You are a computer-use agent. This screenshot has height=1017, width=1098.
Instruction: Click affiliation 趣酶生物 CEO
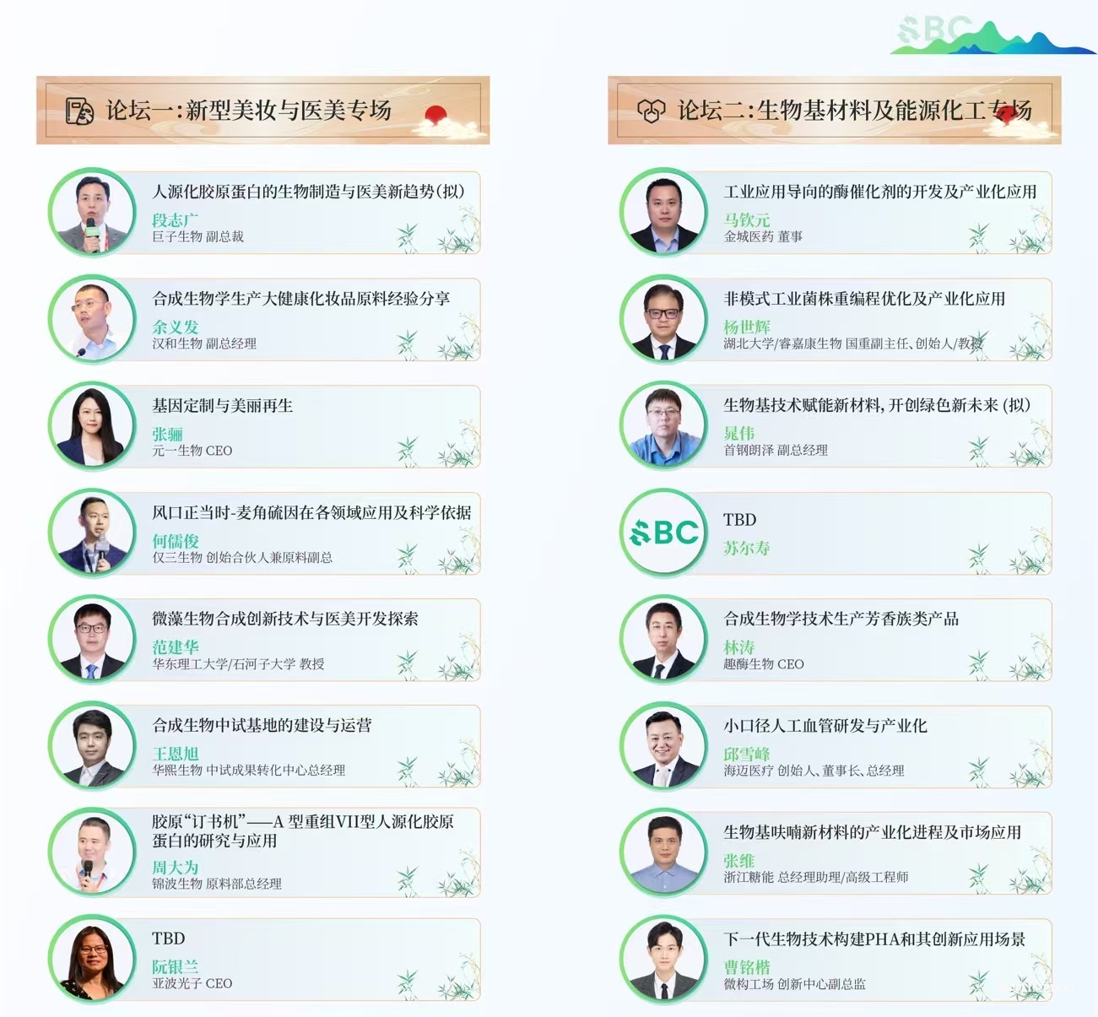point(764,664)
